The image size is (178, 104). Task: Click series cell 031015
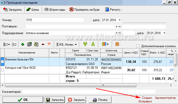pos(76,59)
